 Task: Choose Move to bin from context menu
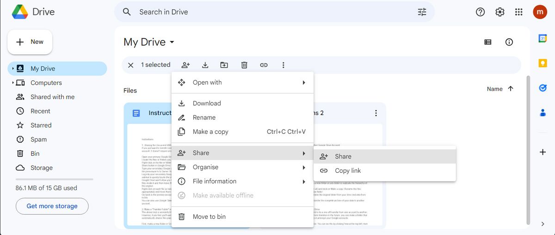209,217
